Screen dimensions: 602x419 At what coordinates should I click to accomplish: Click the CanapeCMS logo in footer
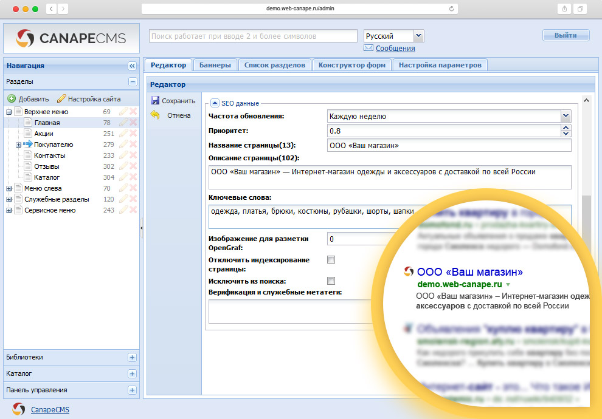click(x=18, y=409)
